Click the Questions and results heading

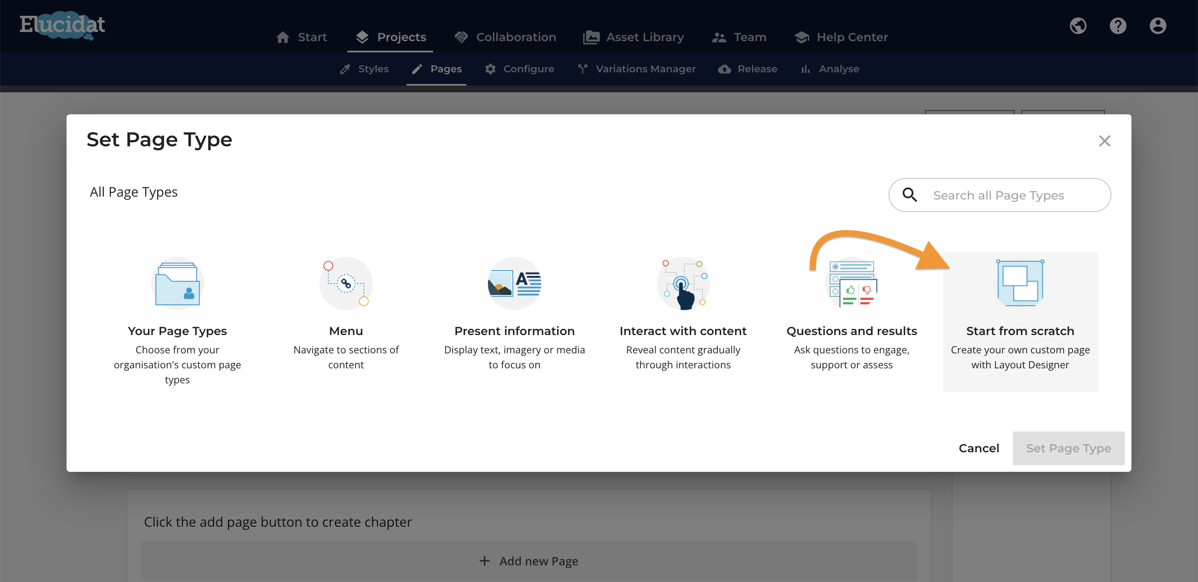tap(851, 331)
